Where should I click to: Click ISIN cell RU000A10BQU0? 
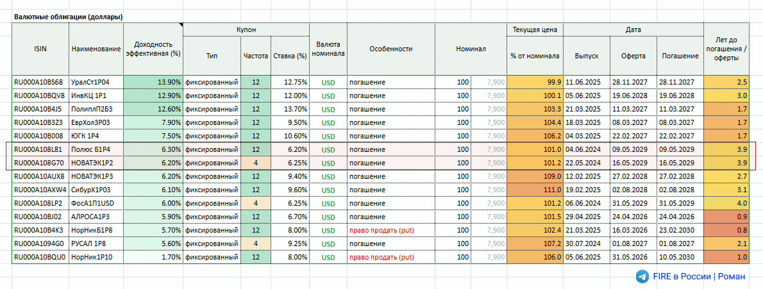coord(41,257)
